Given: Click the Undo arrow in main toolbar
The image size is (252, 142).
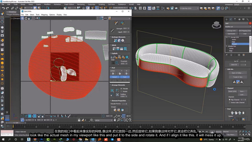Looking at the screenshot, I should click(x=3, y=8).
